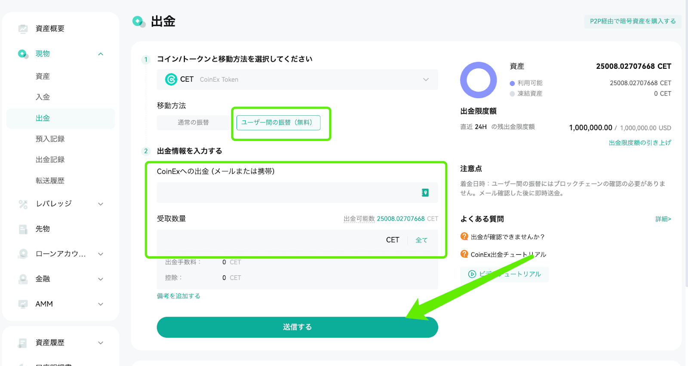The image size is (688, 366).
Task: Click the 金融 finance icon in sidebar
Action: (x=23, y=279)
